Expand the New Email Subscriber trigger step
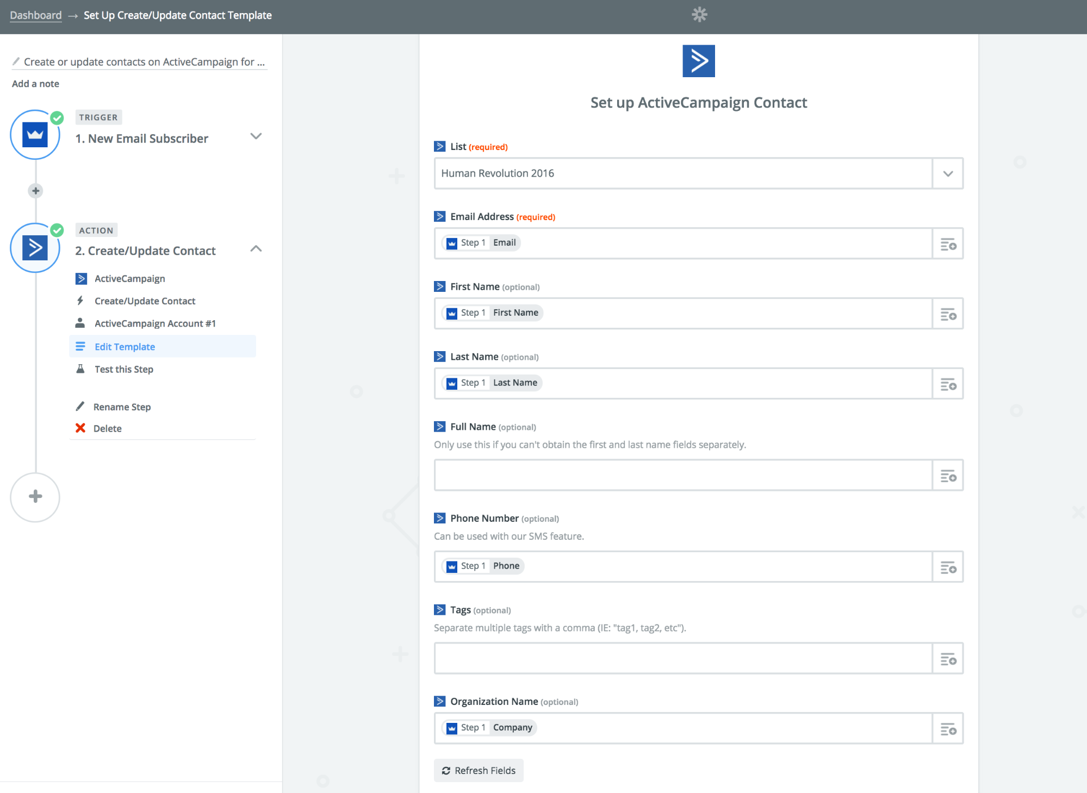Image resolution: width=1087 pixels, height=793 pixels. coord(256,136)
